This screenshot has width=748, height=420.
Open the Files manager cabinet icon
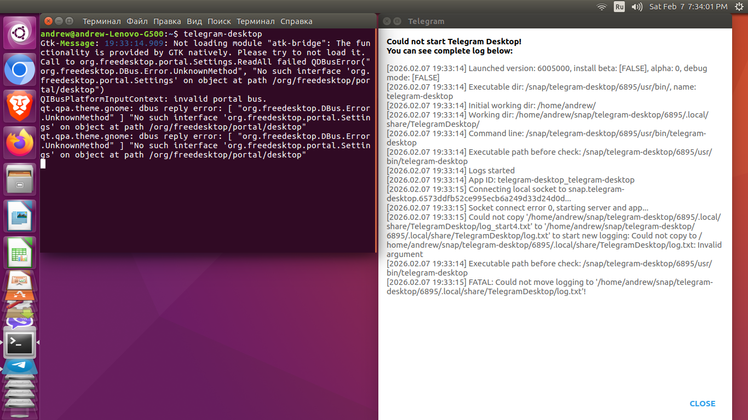tap(20, 179)
